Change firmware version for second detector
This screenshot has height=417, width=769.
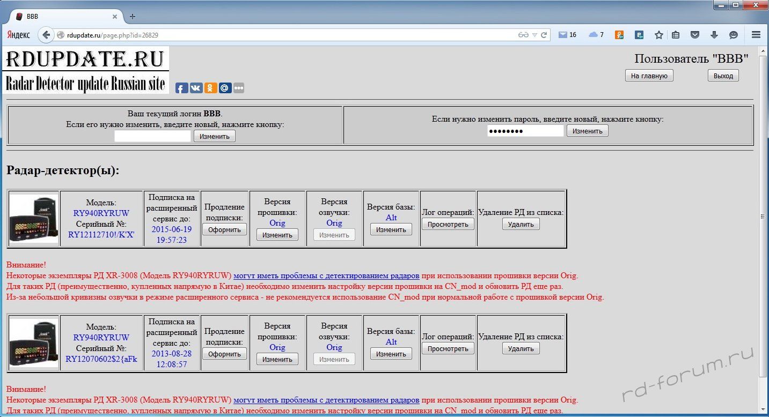tap(277, 359)
